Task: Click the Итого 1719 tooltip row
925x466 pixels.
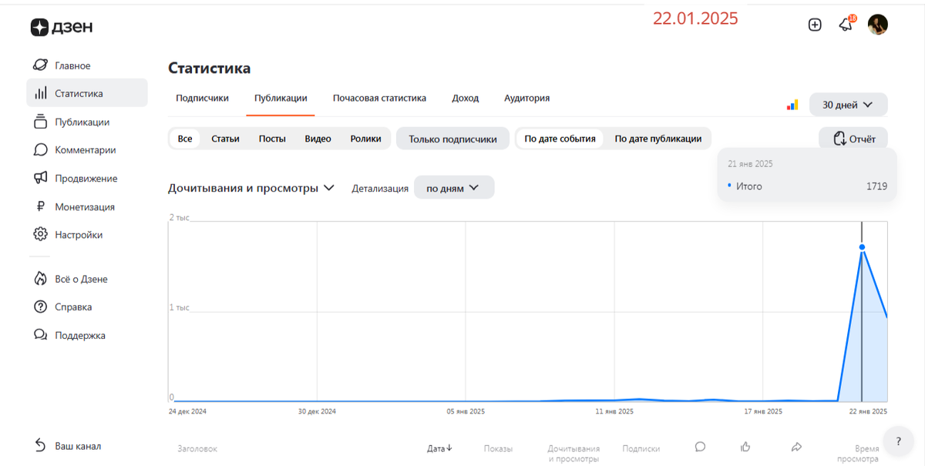Action: (807, 186)
